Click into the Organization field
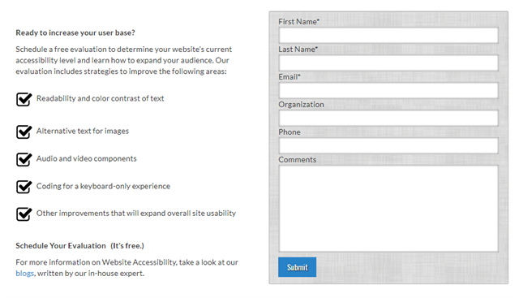The height and width of the screenshot is (298, 519). coord(388,118)
